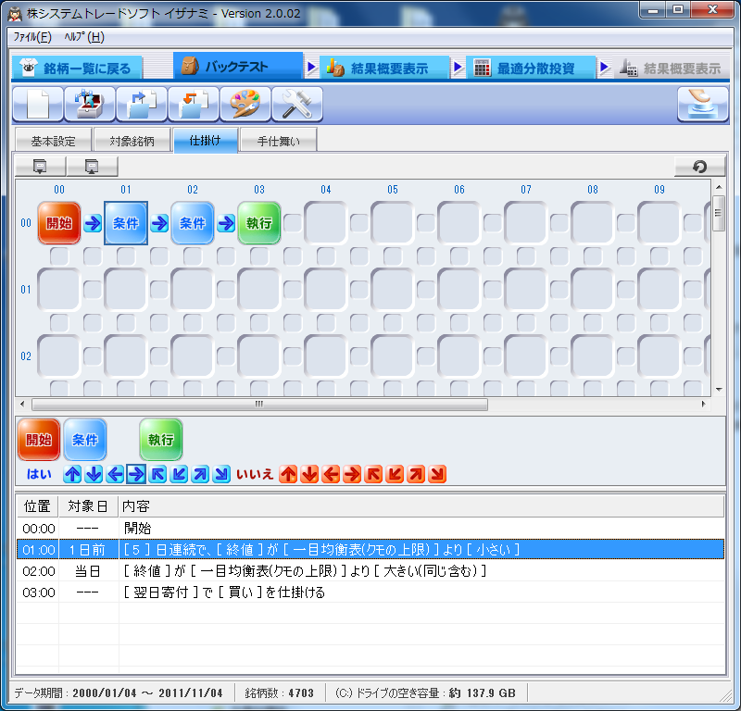
Task: Click the second monitor icon button below tabs
Action: (92, 167)
